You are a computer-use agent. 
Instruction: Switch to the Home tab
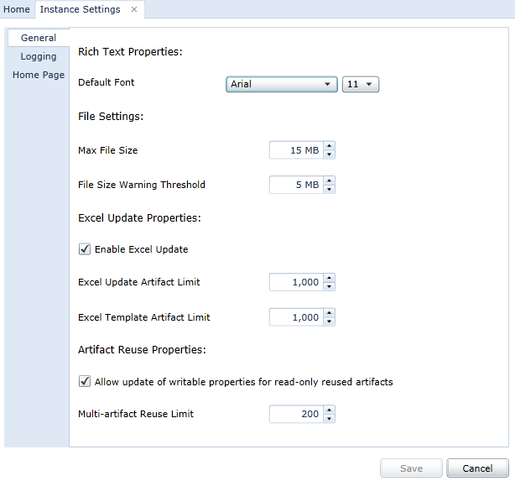17,9
